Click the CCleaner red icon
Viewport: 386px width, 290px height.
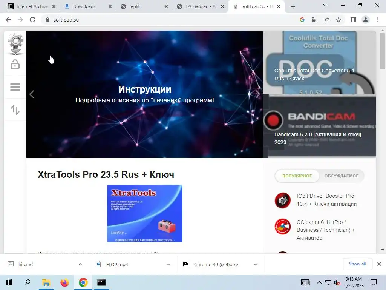pyautogui.click(x=283, y=227)
